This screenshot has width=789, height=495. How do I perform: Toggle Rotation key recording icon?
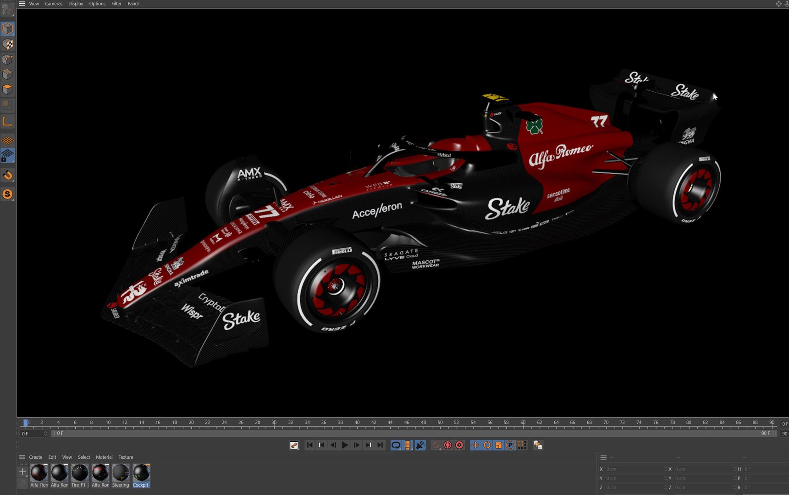(x=487, y=445)
